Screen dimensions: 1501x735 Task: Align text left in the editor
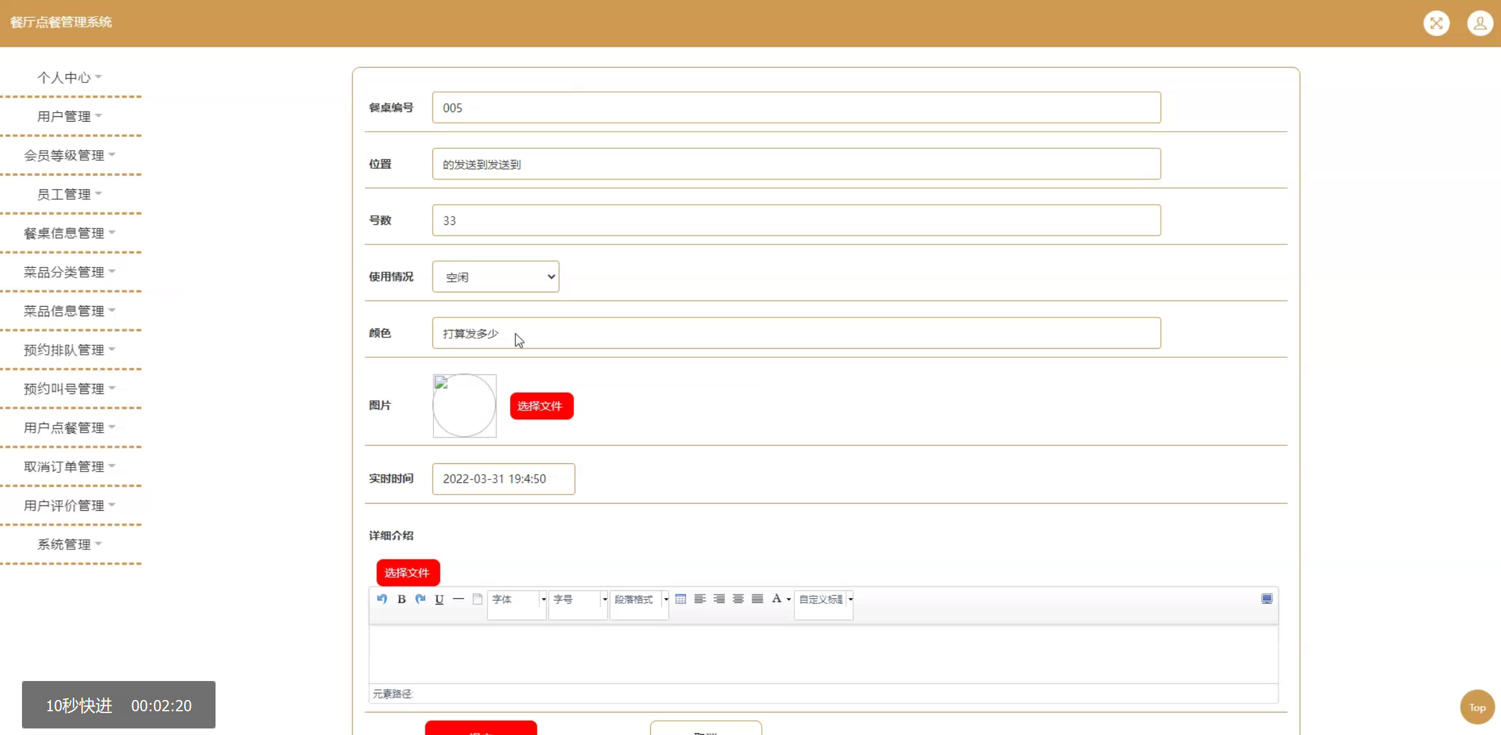click(x=700, y=599)
